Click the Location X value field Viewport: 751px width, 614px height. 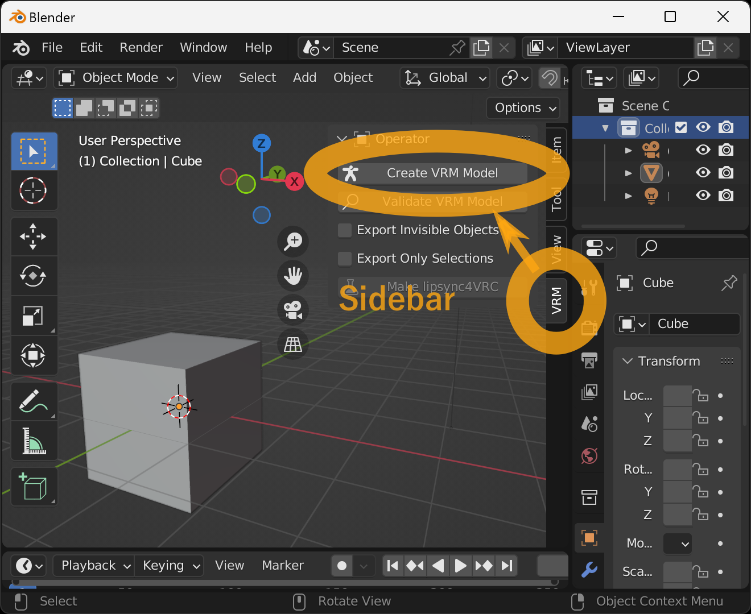[677, 396]
